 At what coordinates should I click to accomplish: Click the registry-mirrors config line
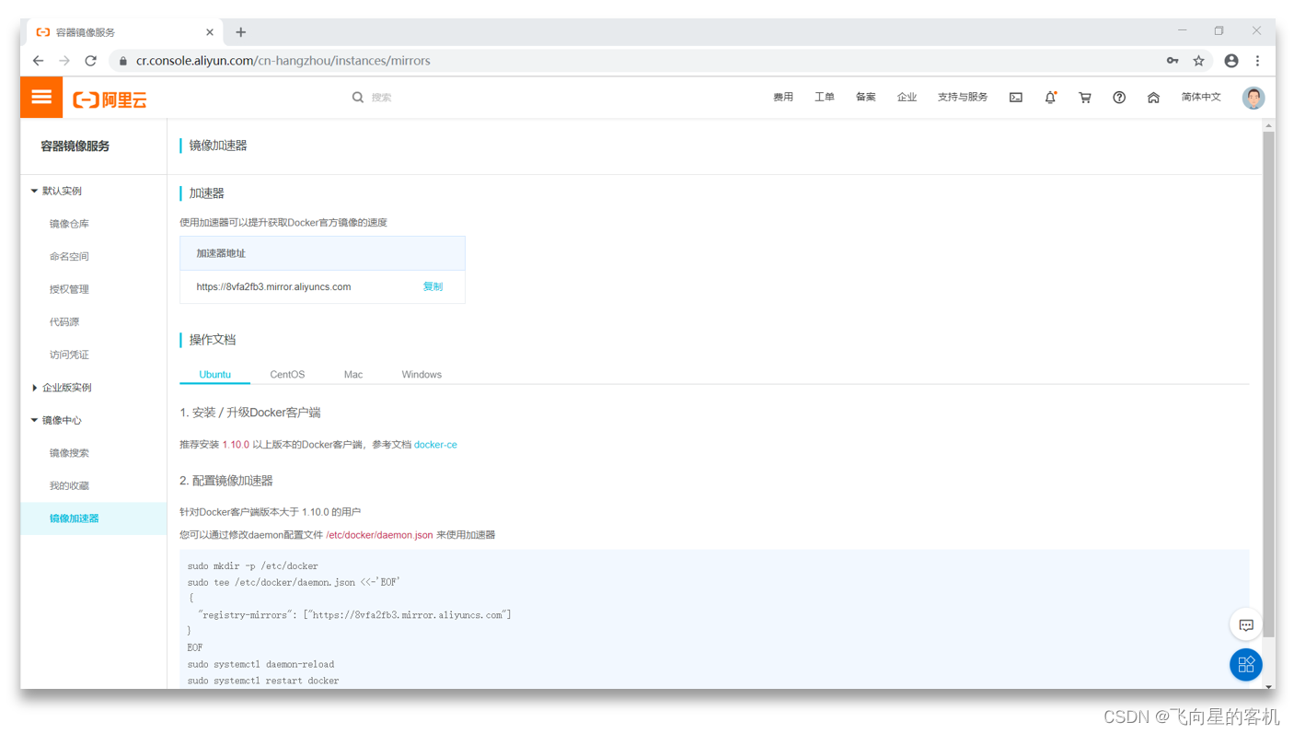354,615
